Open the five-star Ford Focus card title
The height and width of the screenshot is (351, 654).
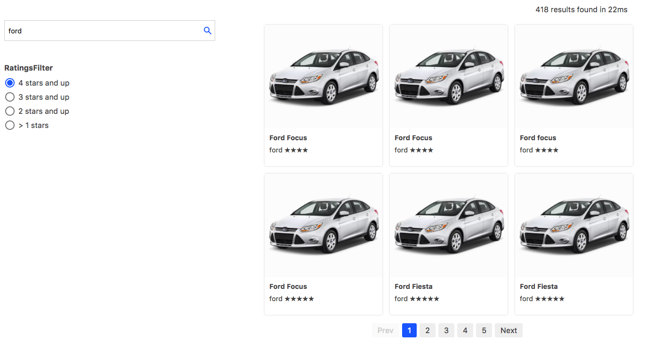tap(288, 287)
